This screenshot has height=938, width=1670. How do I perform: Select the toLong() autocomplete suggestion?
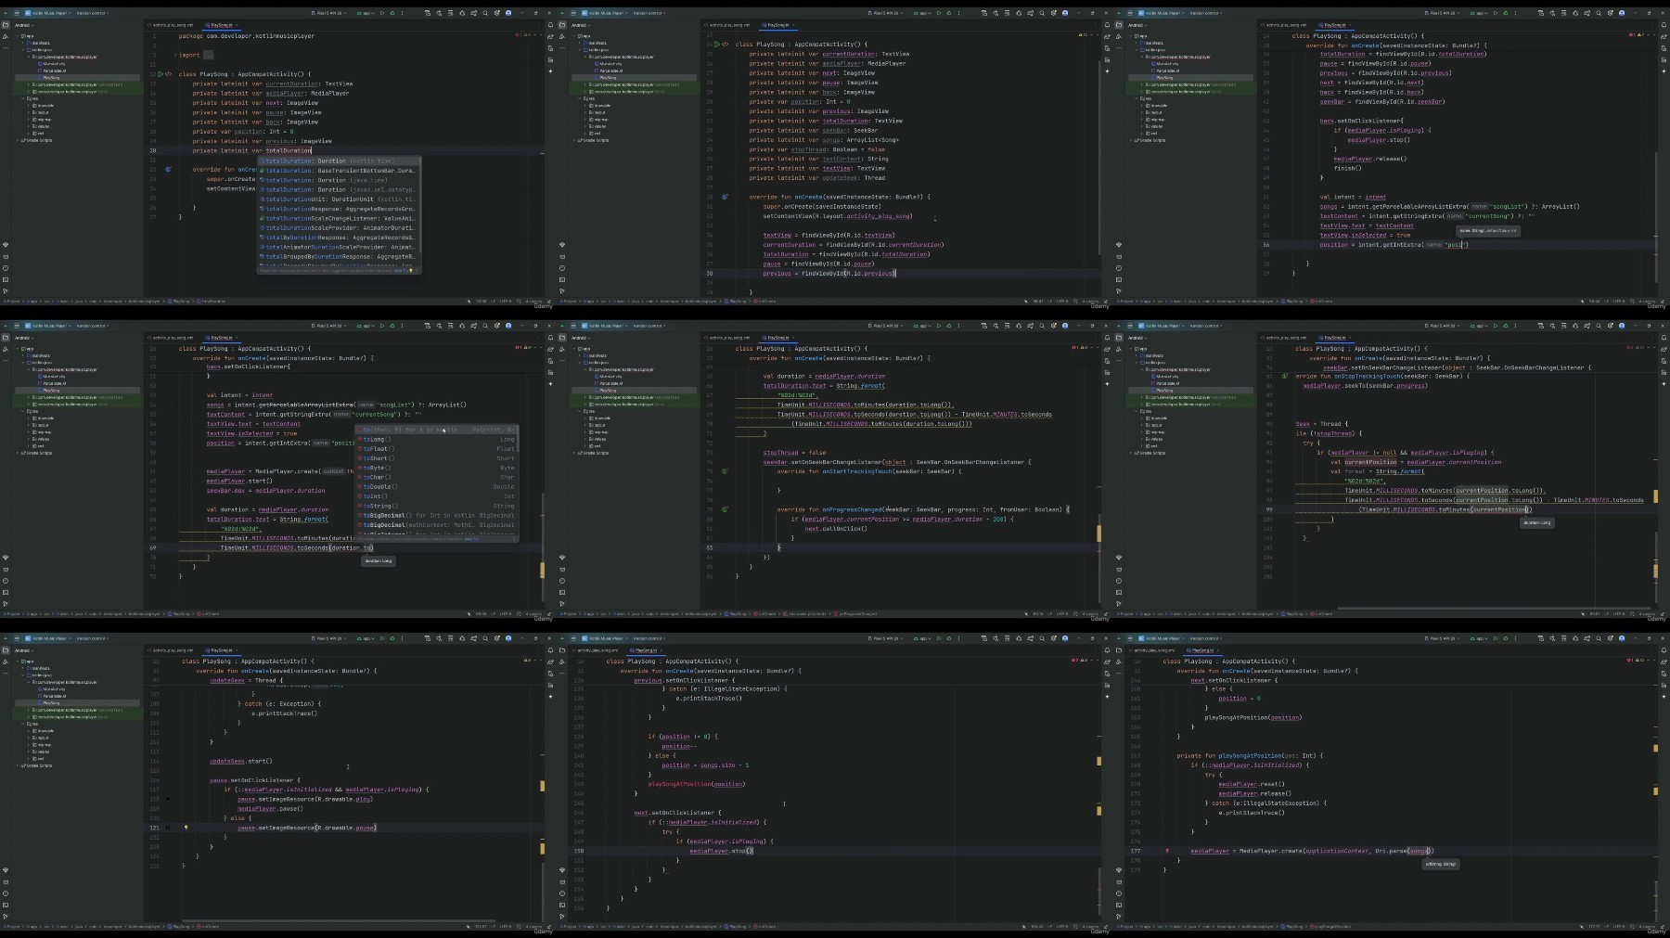436,439
